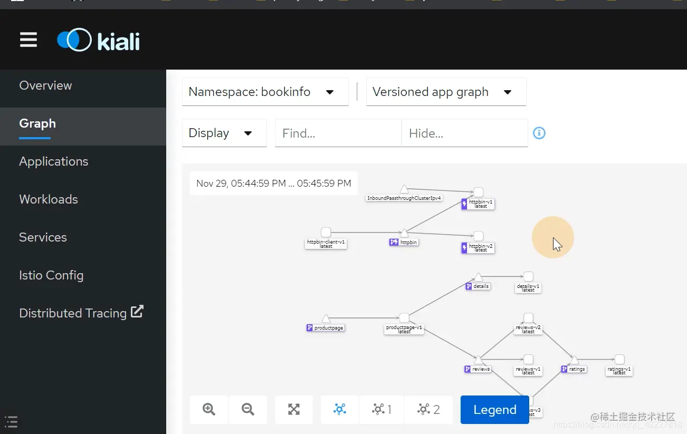
Task: Click the blue info help icon
Action: [539, 133]
